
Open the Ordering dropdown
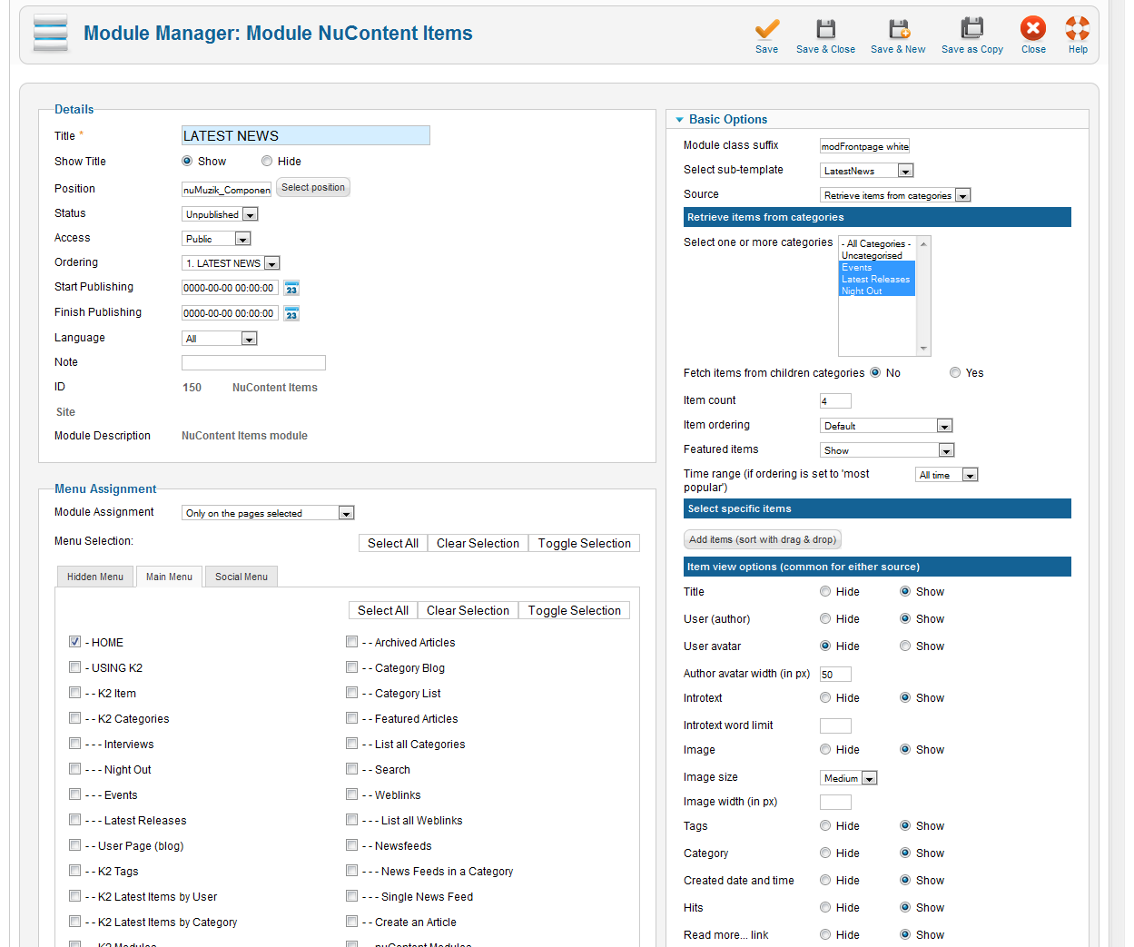tap(231, 263)
